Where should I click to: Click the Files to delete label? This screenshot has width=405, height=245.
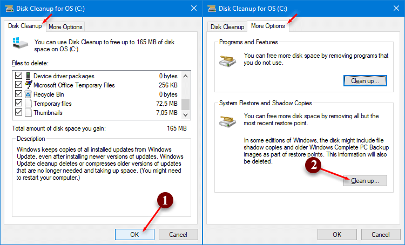pyautogui.click(x=30, y=63)
